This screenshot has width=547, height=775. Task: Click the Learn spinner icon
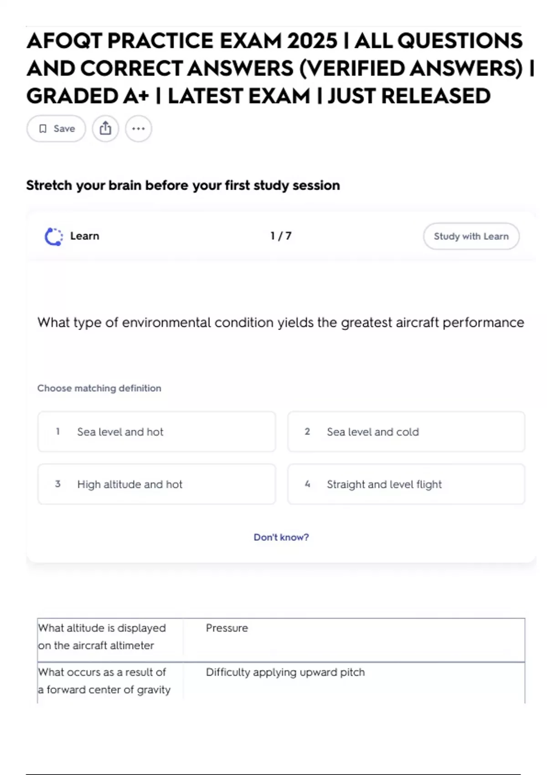tap(54, 237)
